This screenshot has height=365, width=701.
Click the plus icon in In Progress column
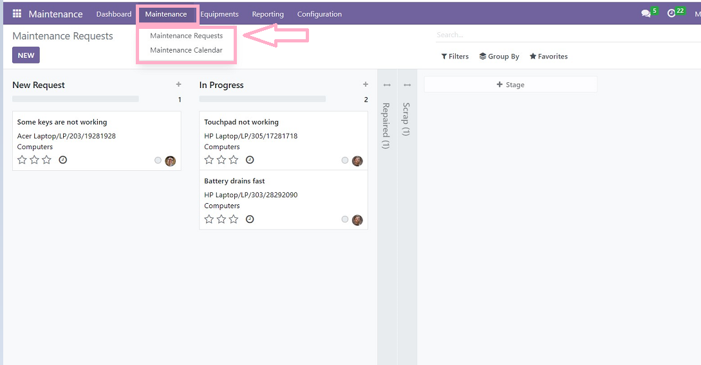click(366, 84)
